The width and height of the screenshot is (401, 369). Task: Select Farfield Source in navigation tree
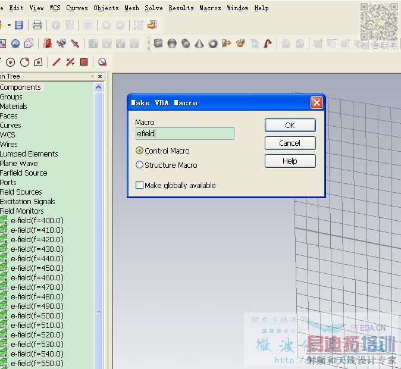24,173
